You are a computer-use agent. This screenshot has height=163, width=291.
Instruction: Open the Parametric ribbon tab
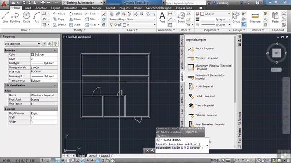tap(70, 8)
